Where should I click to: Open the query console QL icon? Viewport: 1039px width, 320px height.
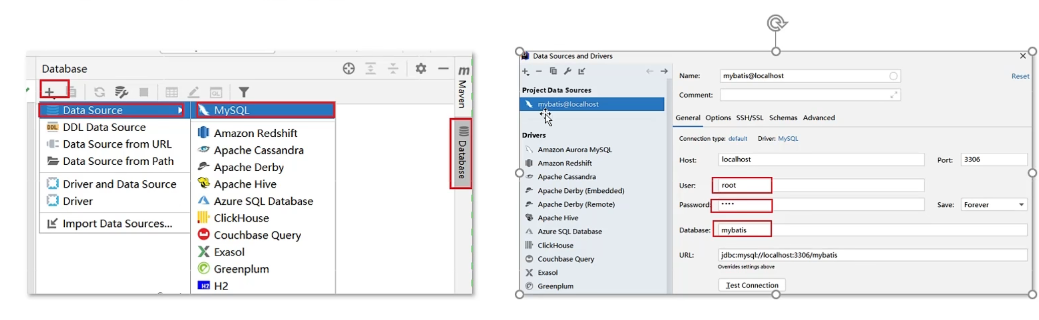click(216, 93)
